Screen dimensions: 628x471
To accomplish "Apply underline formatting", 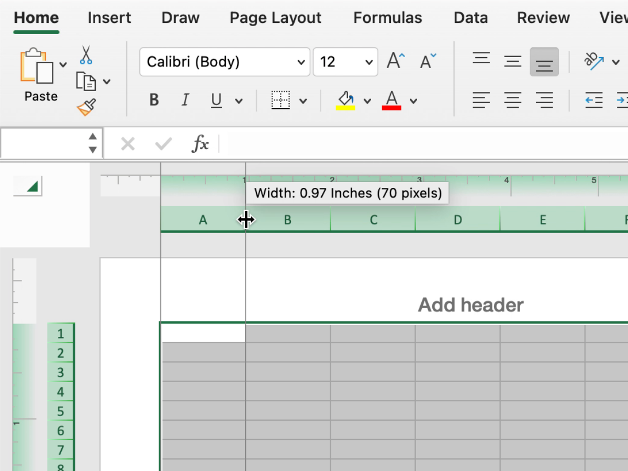I will 216,100.
